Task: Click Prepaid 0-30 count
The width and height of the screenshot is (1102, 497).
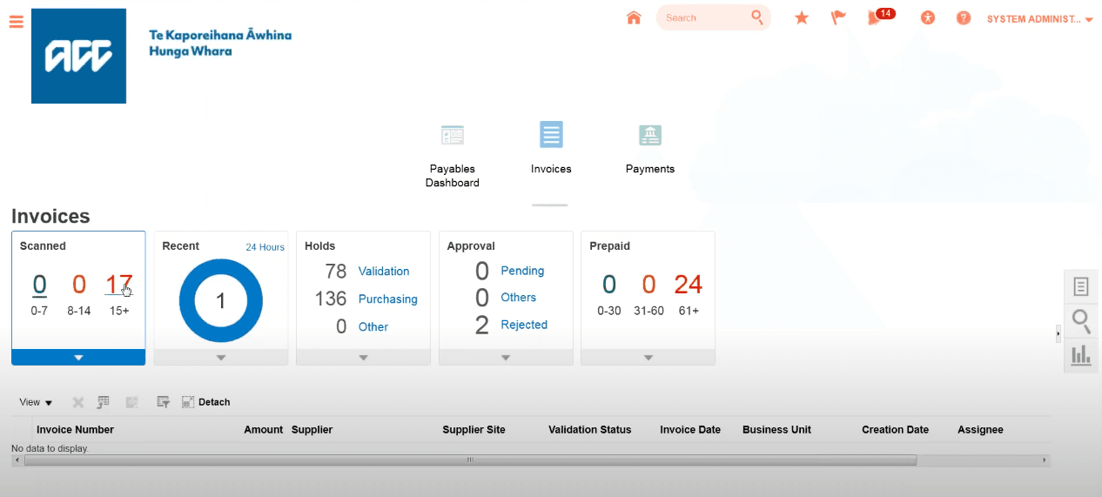Action: click(609, 285)
